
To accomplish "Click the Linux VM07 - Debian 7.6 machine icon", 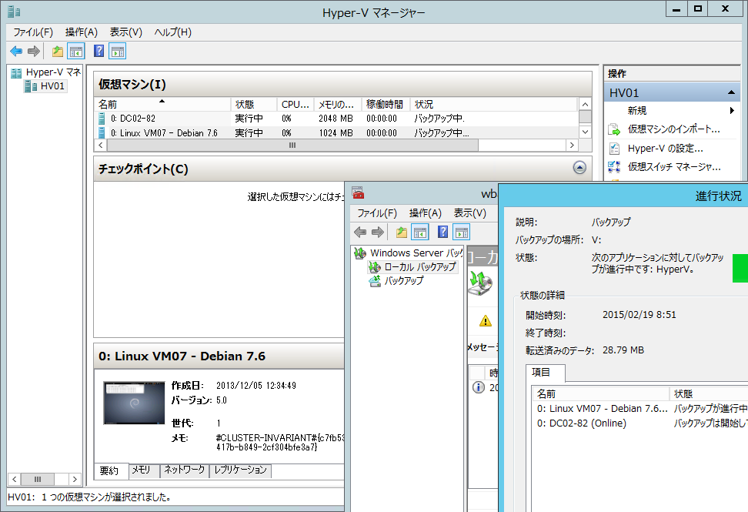I will [x=102, y=132].
